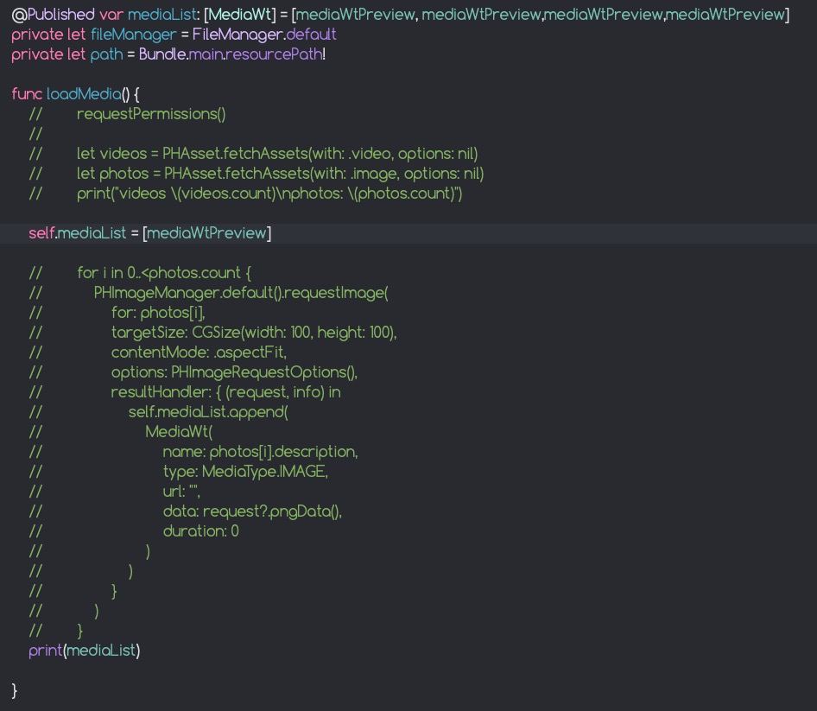Click 'fileManager' constant name
Image resolution: width=817 pixels, height=711 pixels.
point(133,35)
